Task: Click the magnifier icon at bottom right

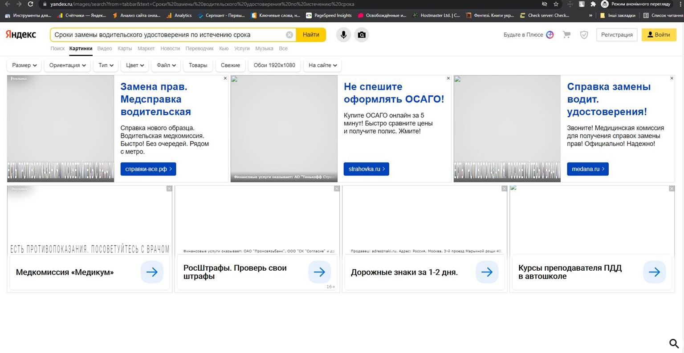Action: [x=674, y=343]
